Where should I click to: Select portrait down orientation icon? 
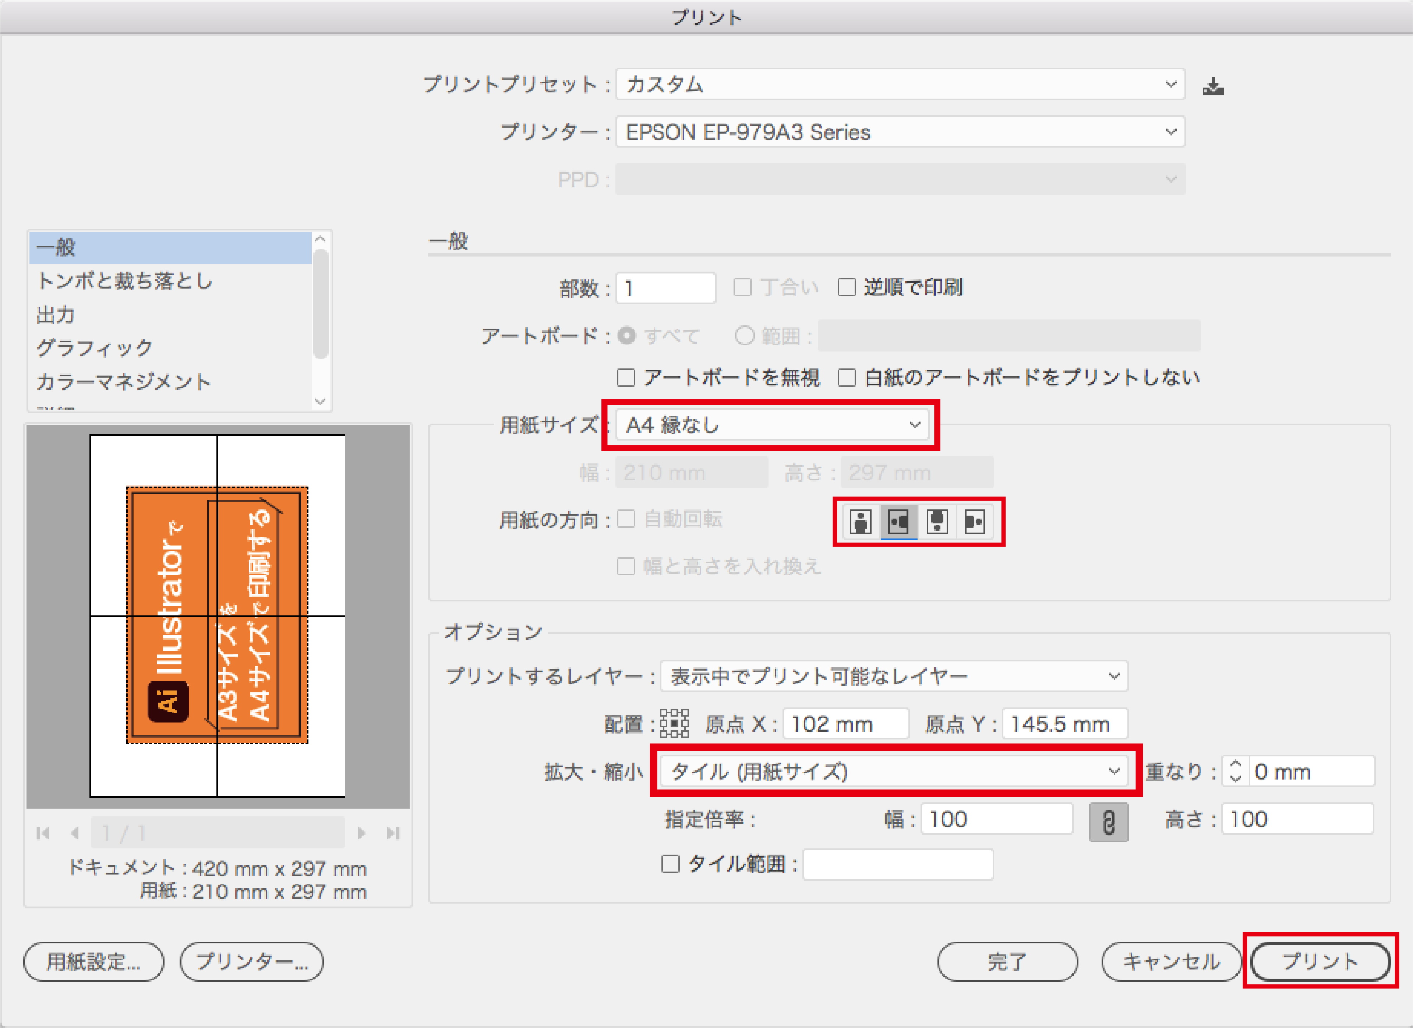[937, 522]
